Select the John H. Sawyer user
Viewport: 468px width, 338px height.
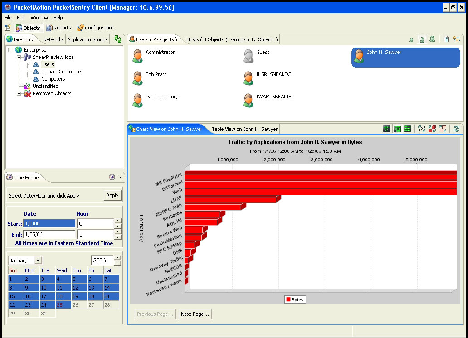click(x=405, y=57)
